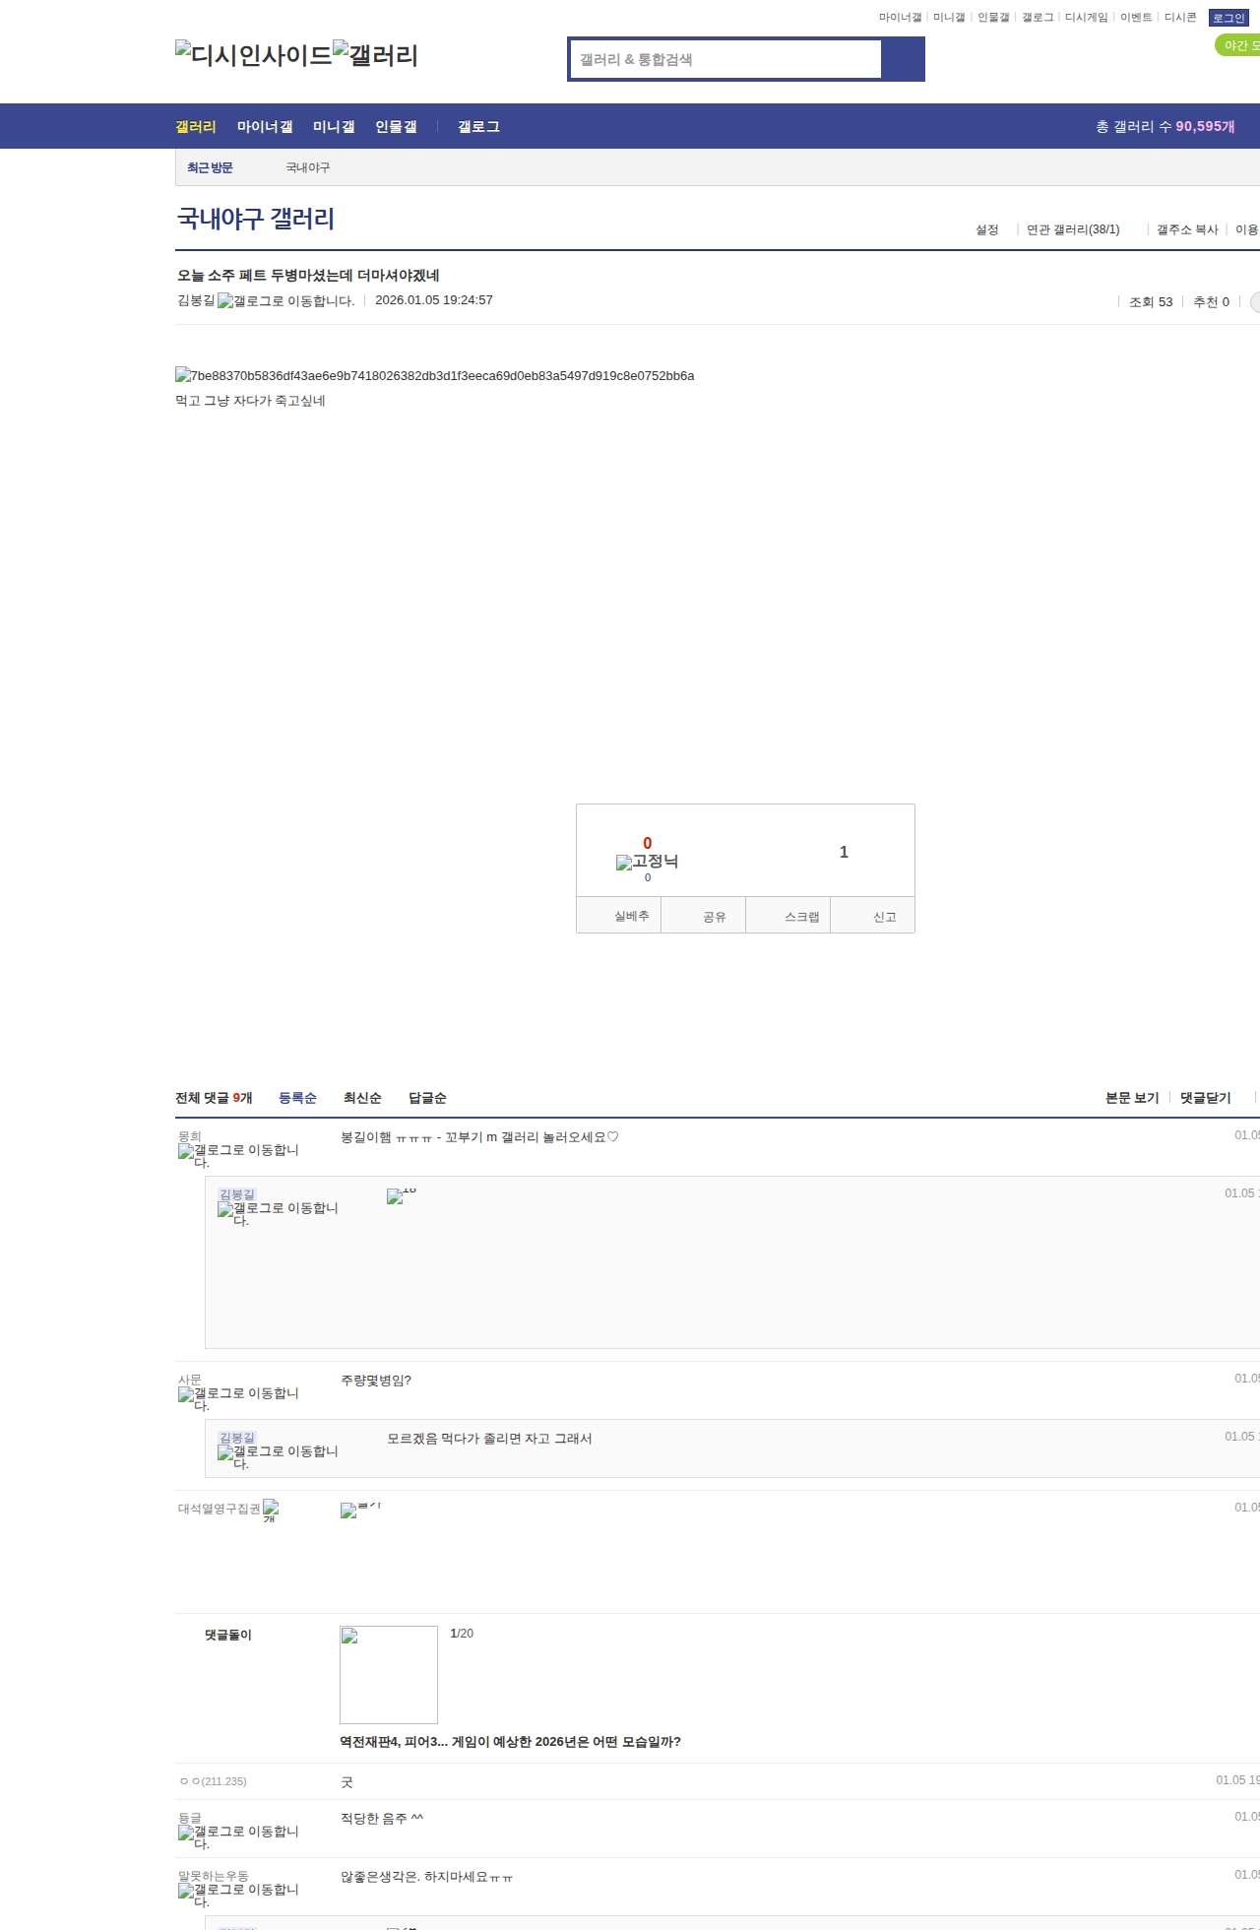Open 사문's gallog icon
1260x1930 pixels.
[x=238, y=1398]
